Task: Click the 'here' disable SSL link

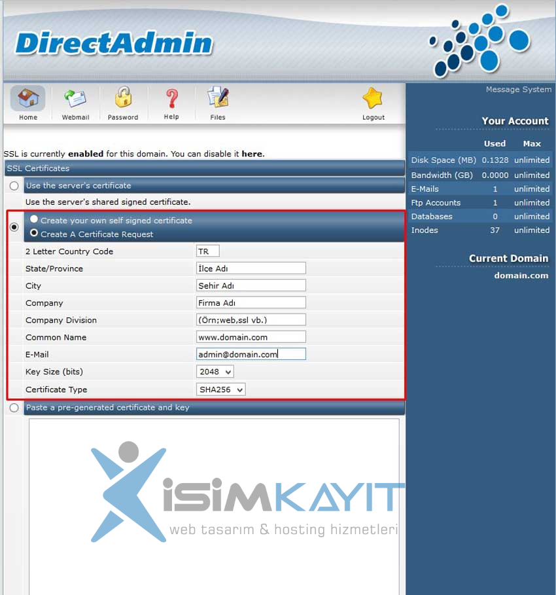Action: (x=252, y=154)
